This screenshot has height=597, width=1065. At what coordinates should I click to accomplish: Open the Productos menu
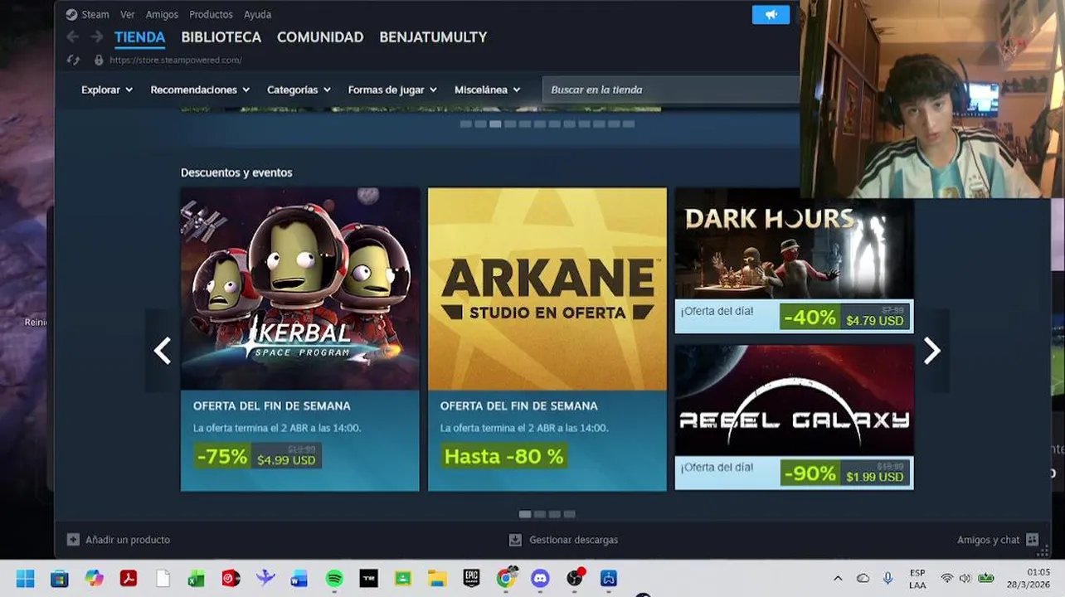211,14
